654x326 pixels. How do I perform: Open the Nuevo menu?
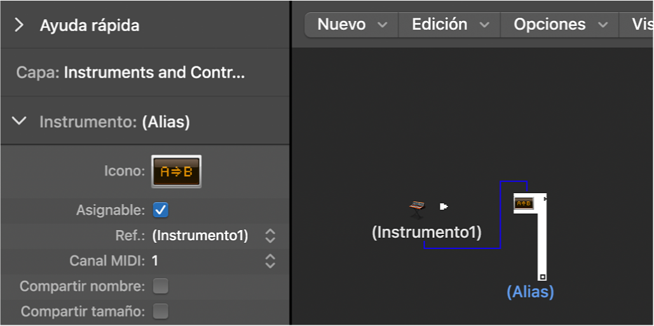[351, 25]
